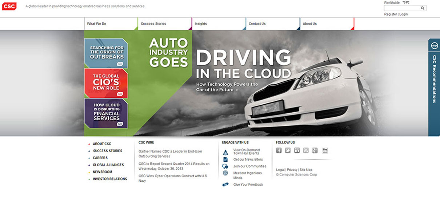Open the Site Map link
Image resolution: width=440 pixels, height=218 pixels.
click(x=306, y=170)
